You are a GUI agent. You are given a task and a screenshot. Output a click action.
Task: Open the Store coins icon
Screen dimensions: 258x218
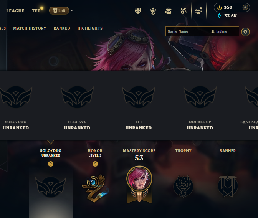coord(198,11)
